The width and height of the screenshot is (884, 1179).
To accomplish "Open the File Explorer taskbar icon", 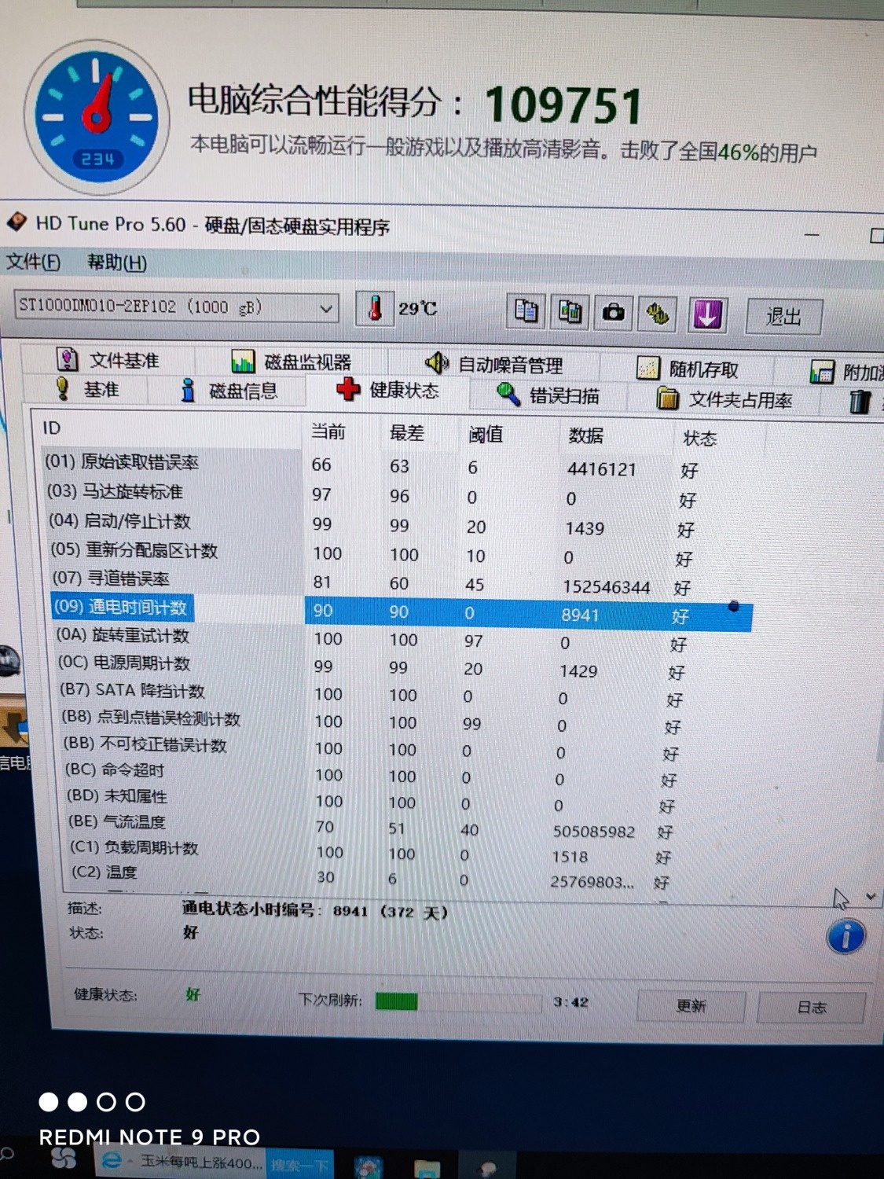I will (427, 1169).
